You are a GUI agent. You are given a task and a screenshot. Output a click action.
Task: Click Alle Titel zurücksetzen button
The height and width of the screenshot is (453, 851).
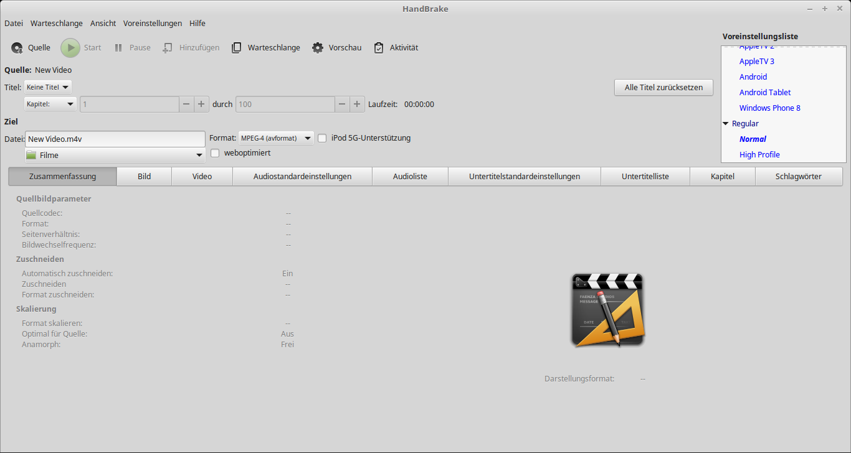[663, 87]
